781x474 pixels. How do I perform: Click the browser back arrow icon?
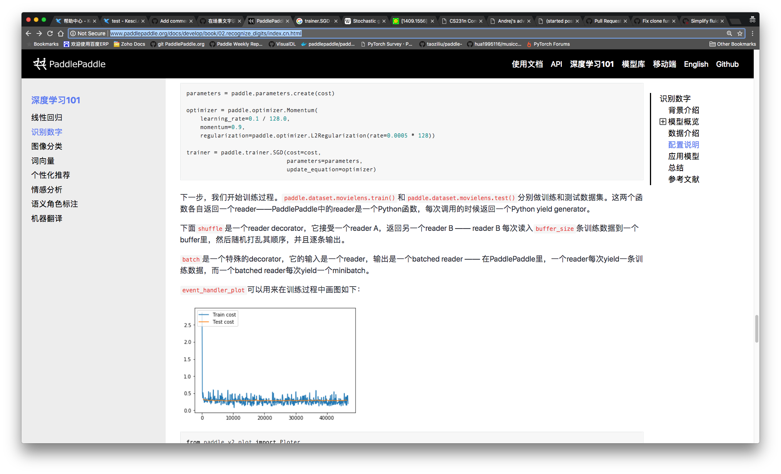coord(28,33)
